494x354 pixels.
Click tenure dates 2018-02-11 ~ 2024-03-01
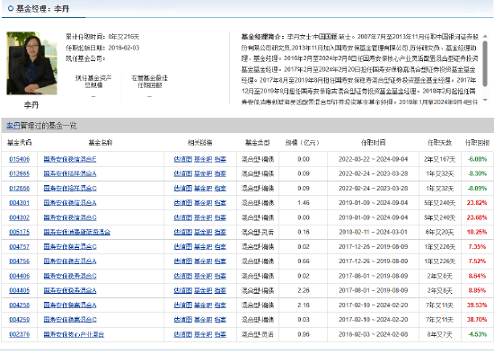pos(374,232)
